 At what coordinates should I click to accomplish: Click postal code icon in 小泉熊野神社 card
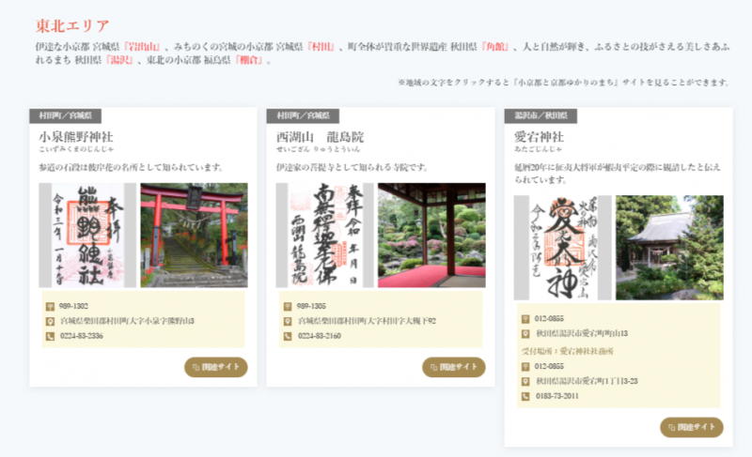pos(50,306)
